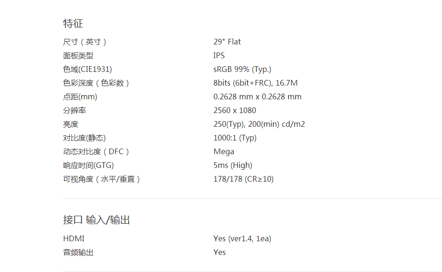The height and width of the screenshot is (272, 442).
Task: Click the 可视角度（水平/垂直）label
Action: tap(102, 179)
